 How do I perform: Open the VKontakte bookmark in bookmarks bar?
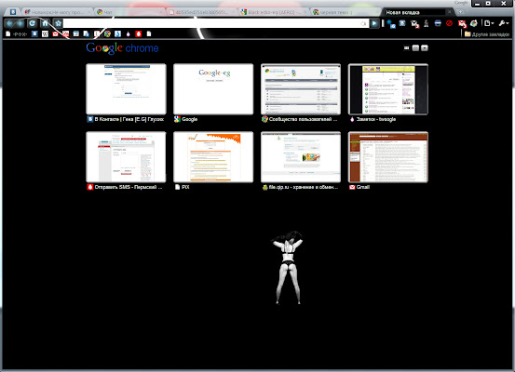click(x=34, y=33)
